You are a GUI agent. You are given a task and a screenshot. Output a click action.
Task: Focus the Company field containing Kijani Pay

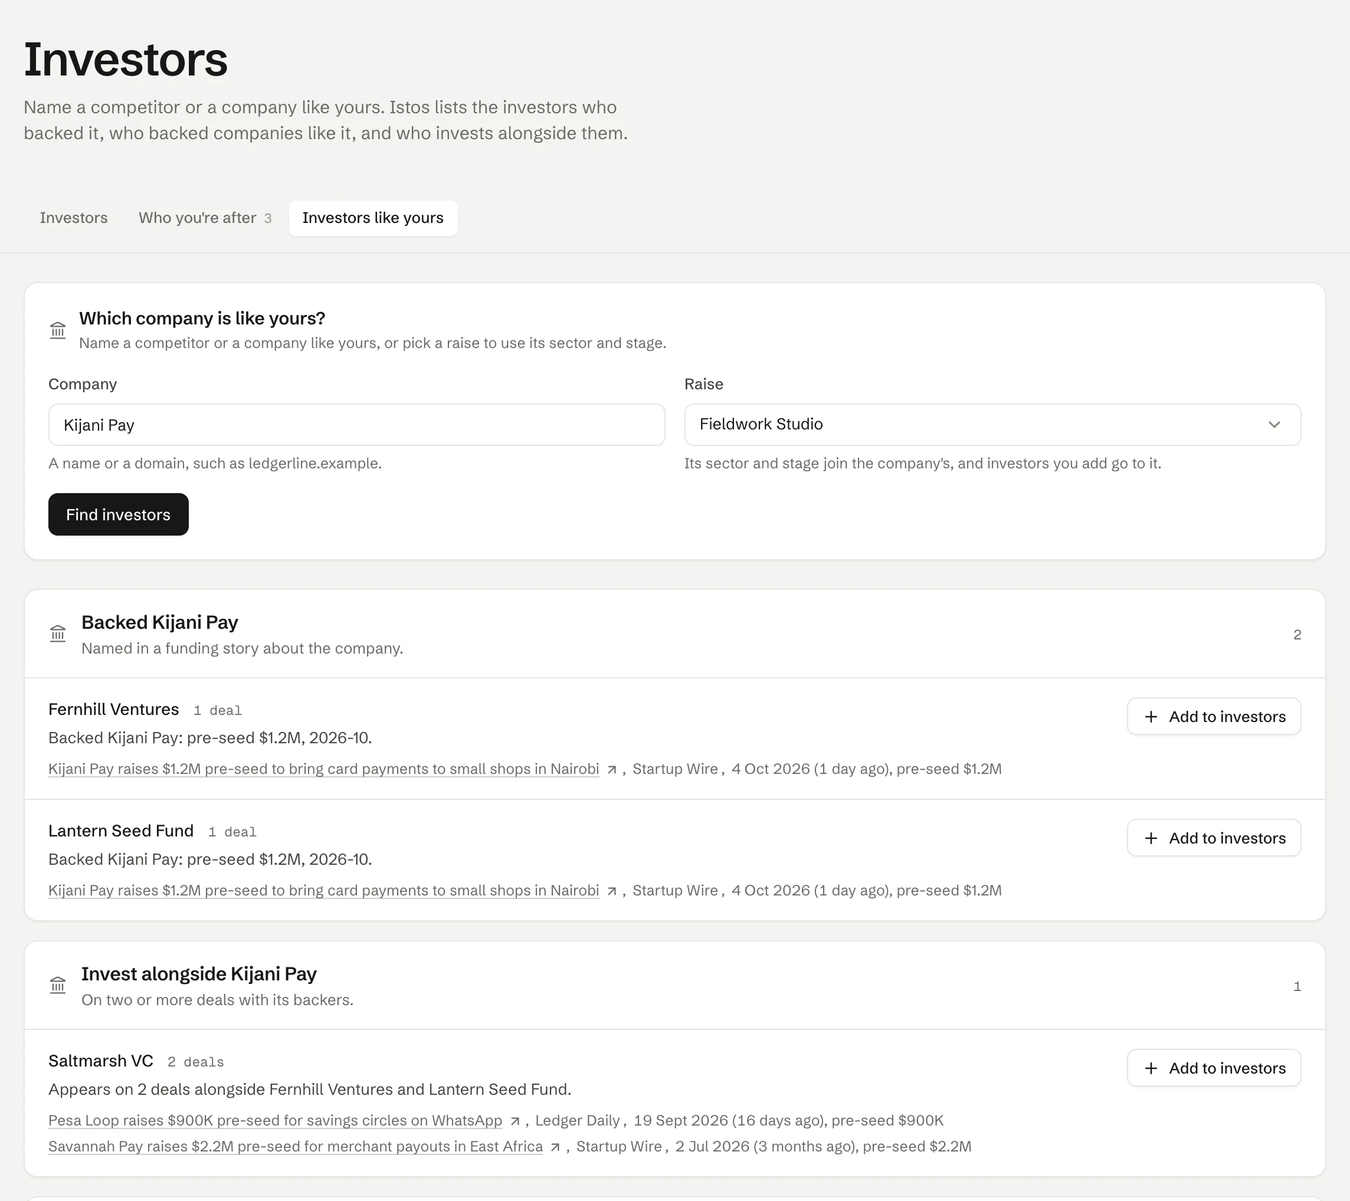coord(356,425)
